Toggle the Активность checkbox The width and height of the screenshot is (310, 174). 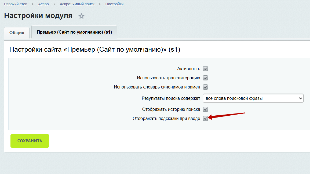pos(205,69)
